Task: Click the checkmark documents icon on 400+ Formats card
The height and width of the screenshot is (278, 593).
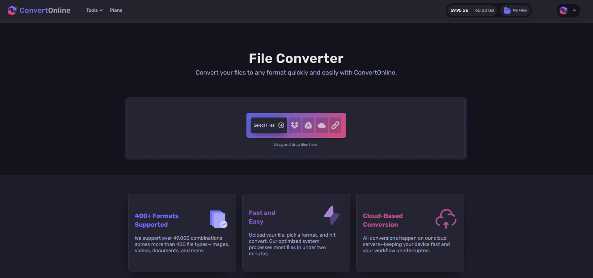Action: [x=217, y=219]
